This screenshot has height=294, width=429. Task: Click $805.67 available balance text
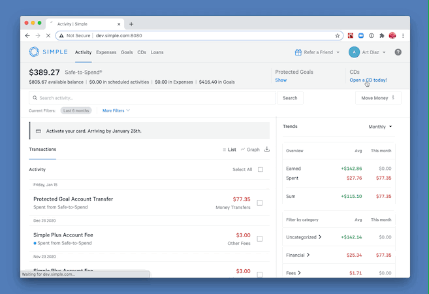pos(56,82)
